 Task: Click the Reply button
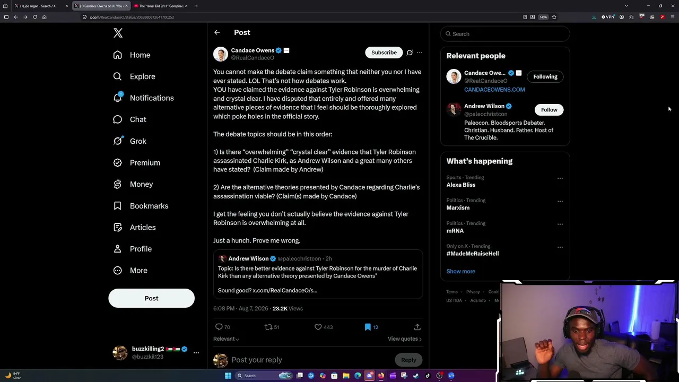(408, 360)
